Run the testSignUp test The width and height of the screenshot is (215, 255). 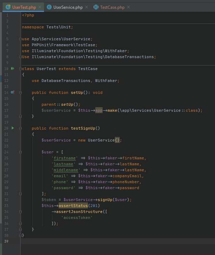coord(13,128)
